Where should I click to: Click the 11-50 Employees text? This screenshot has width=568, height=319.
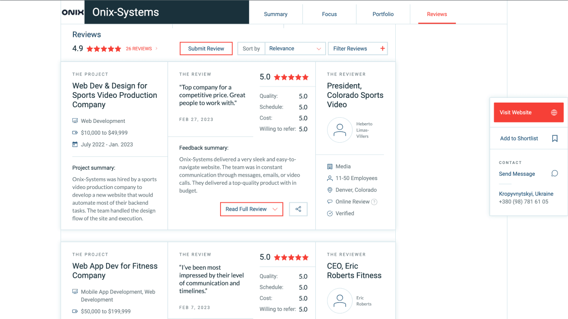tap(356, 178)
